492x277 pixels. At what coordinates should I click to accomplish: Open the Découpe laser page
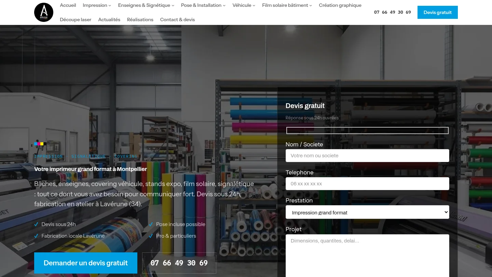pos(76,19)
